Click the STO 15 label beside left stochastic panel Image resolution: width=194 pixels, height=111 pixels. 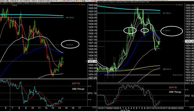[92, 93]
